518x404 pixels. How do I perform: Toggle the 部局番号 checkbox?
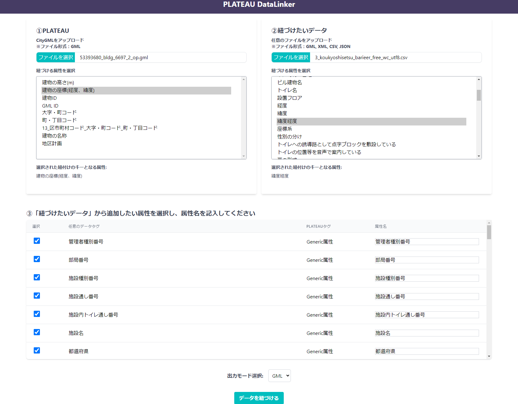click(x=37, y=259)
